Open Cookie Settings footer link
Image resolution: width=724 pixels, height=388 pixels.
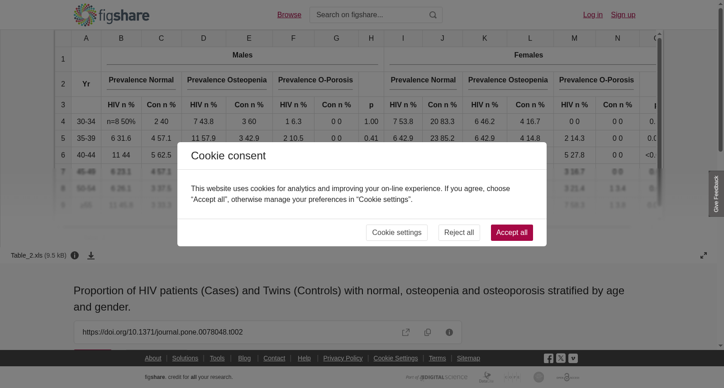[x=395, y=358]
